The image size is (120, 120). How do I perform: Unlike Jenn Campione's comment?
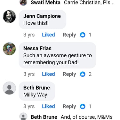[x=48, y=35]
